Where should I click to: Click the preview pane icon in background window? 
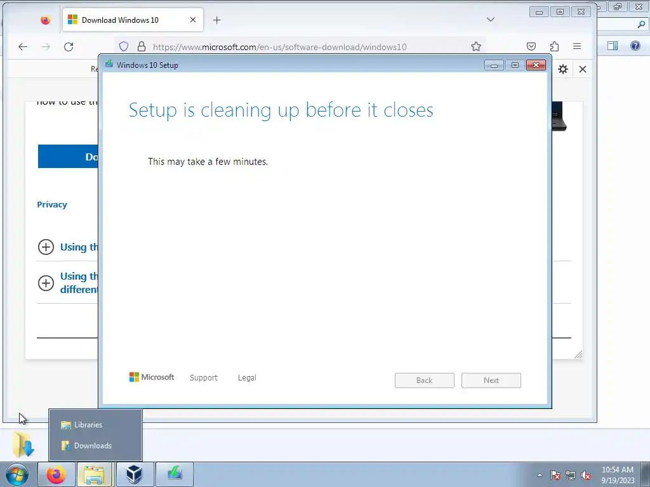click(x=613, y=46)
